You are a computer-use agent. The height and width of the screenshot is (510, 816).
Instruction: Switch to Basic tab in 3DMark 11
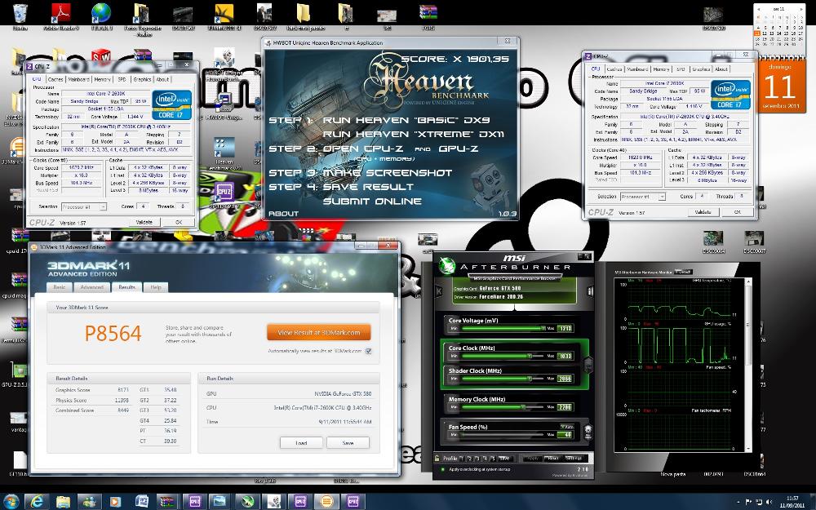tap(60, 287)
